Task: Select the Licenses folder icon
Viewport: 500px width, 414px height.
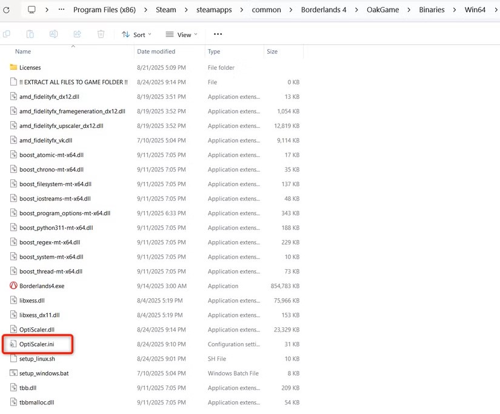Action: (x=13, y=68)
